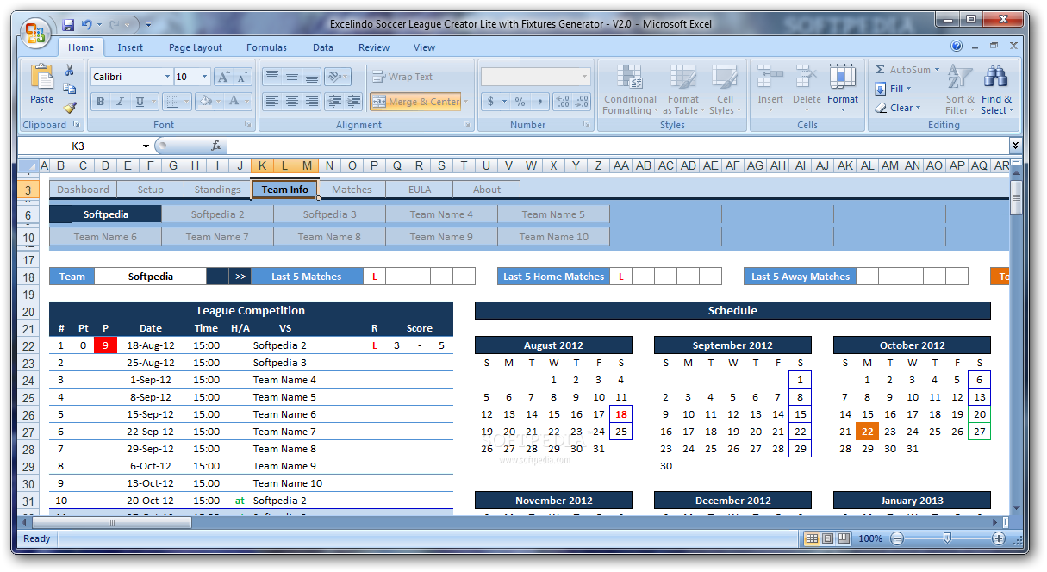This screenshot has height=572, width=1047.
Task: Apply bottom vertical alignment
Action: tap(312, 77)
